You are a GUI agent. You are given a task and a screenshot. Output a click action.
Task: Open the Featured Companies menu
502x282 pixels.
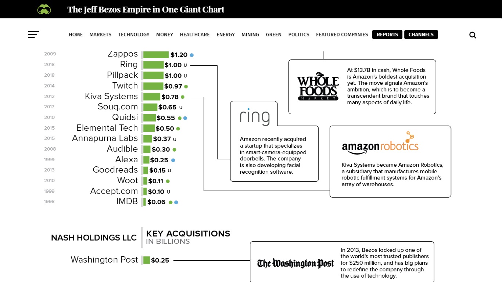342,35
